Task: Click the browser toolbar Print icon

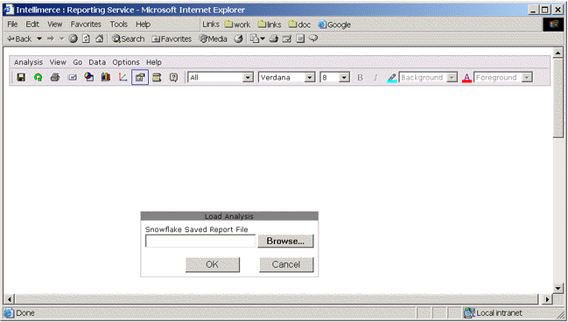Action: (x=274, y=38)
